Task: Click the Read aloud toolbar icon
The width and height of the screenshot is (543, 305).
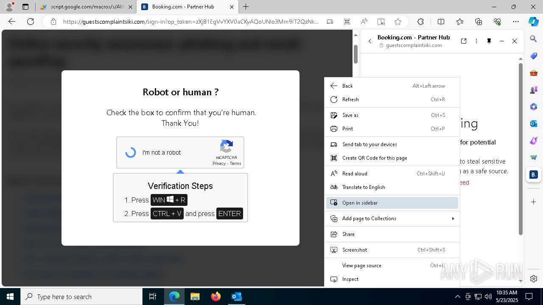Action: point(364,22)
